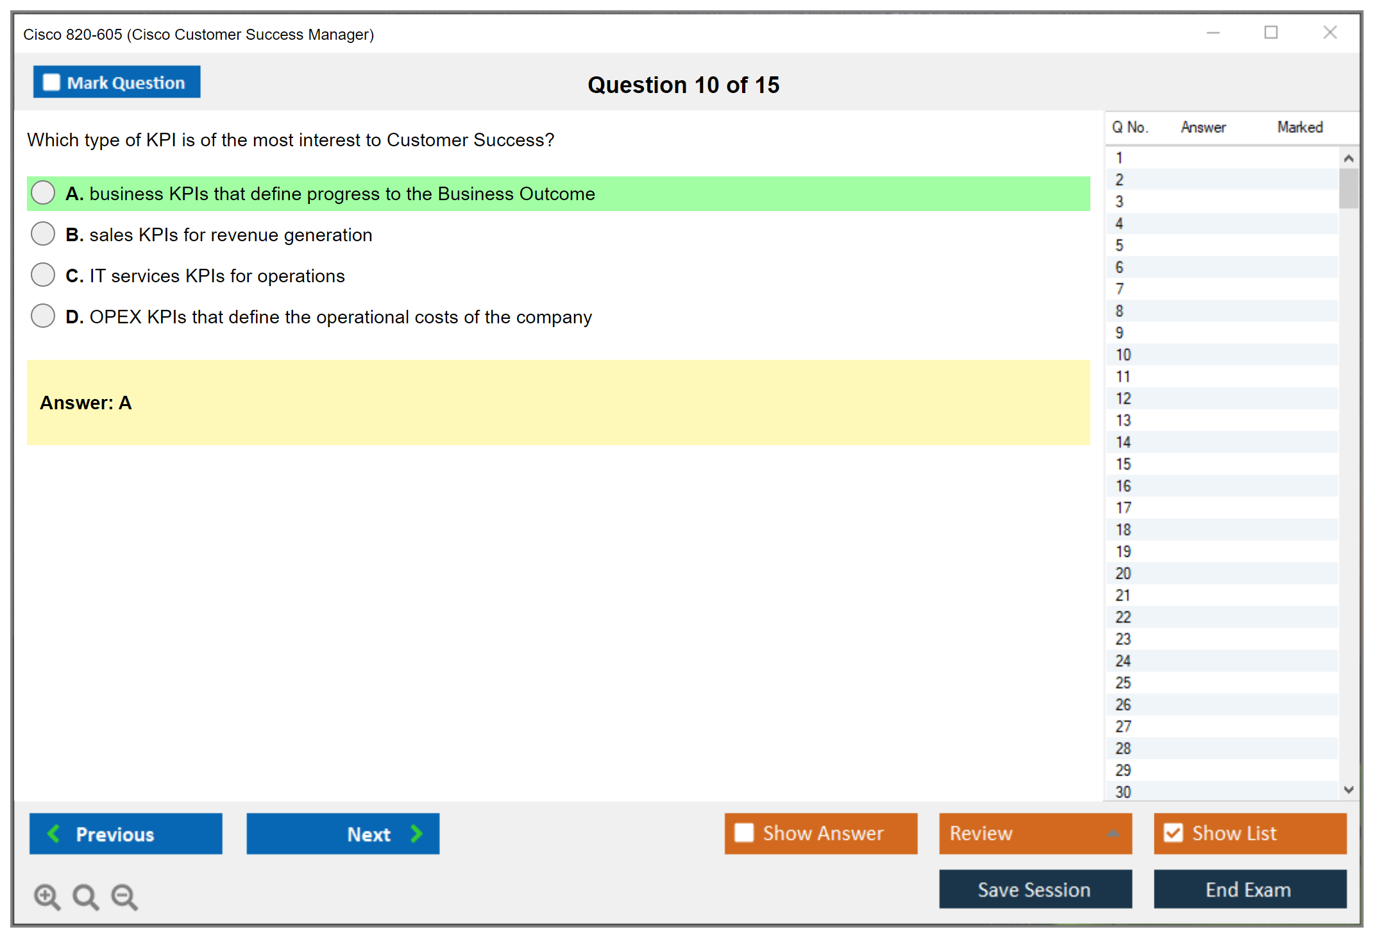Screen dimensions: 1379x943
Task: Enable the Show Answer checkbox
Action: click(x=744, y=833)
